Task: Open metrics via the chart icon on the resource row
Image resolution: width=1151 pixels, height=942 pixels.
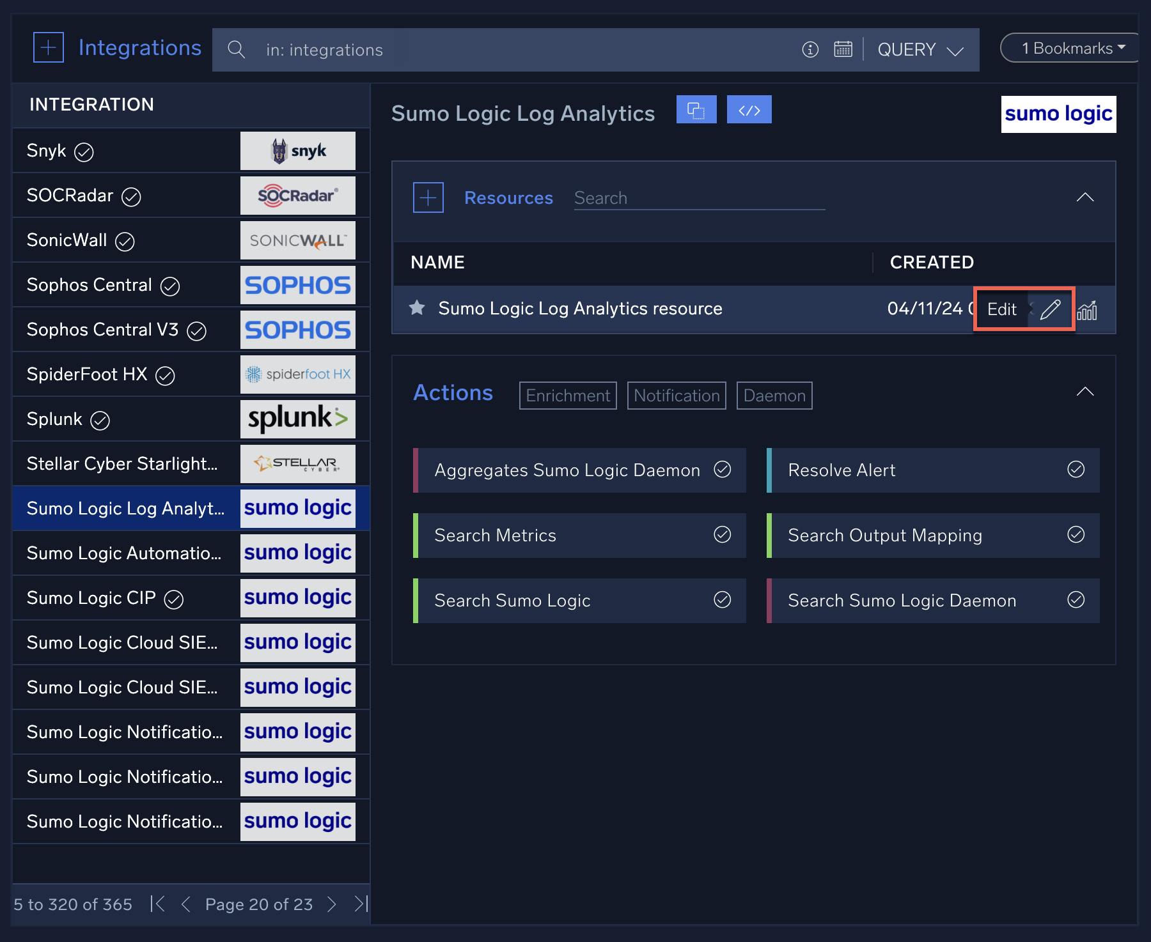Action: click(1087, 310)
